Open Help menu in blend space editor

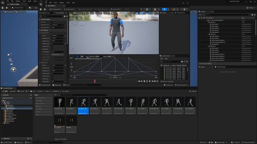(x=73, y=3)
